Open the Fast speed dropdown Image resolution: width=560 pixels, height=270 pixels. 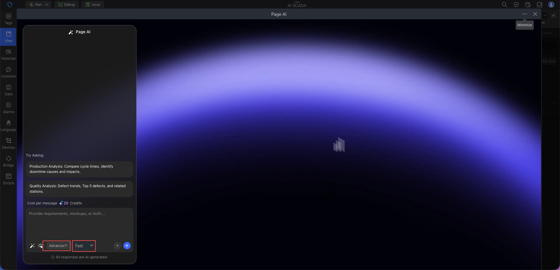(x=84, y=246)
